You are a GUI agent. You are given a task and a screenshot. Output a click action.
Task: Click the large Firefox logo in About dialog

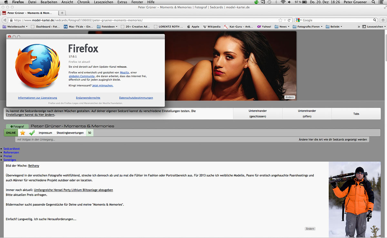coord(37,66)
